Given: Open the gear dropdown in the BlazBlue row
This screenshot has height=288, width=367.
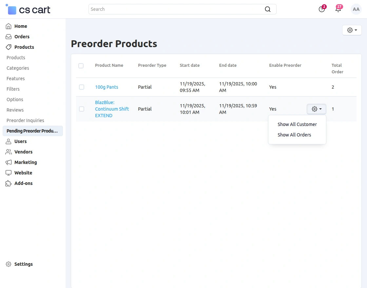Looking at the screenshot, I should click(x=316, y=109).
